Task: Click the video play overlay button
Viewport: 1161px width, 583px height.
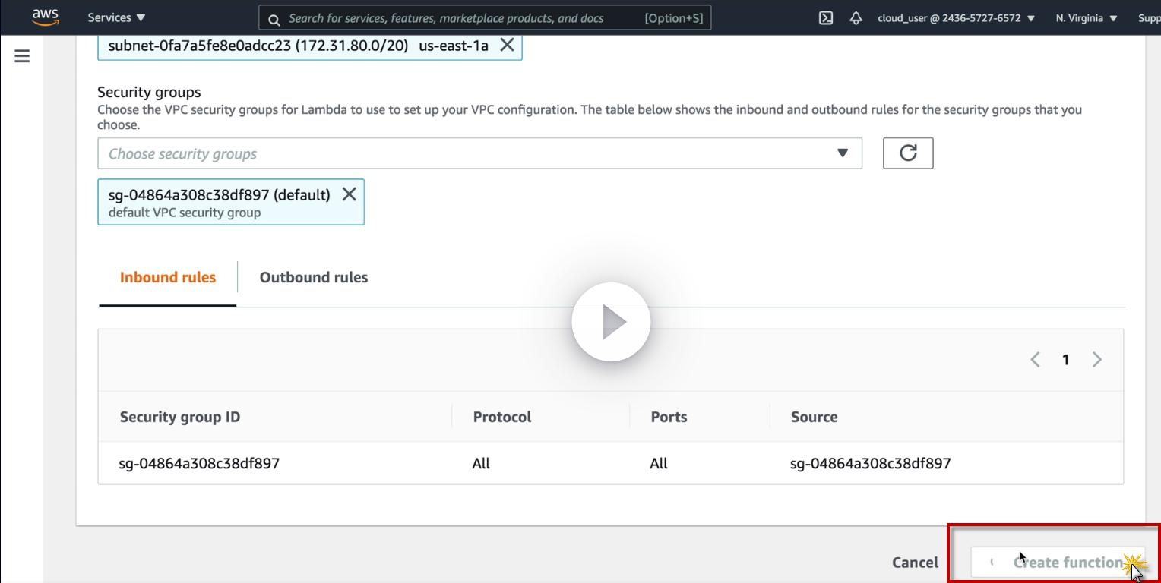Action: 611,322
